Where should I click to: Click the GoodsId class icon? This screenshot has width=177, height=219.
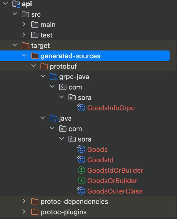81,160
